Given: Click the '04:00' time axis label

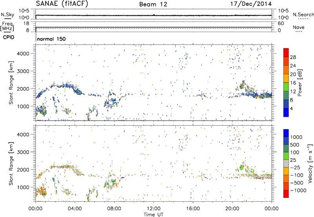Looking at the screenshot, I should [x=75, y=209].
